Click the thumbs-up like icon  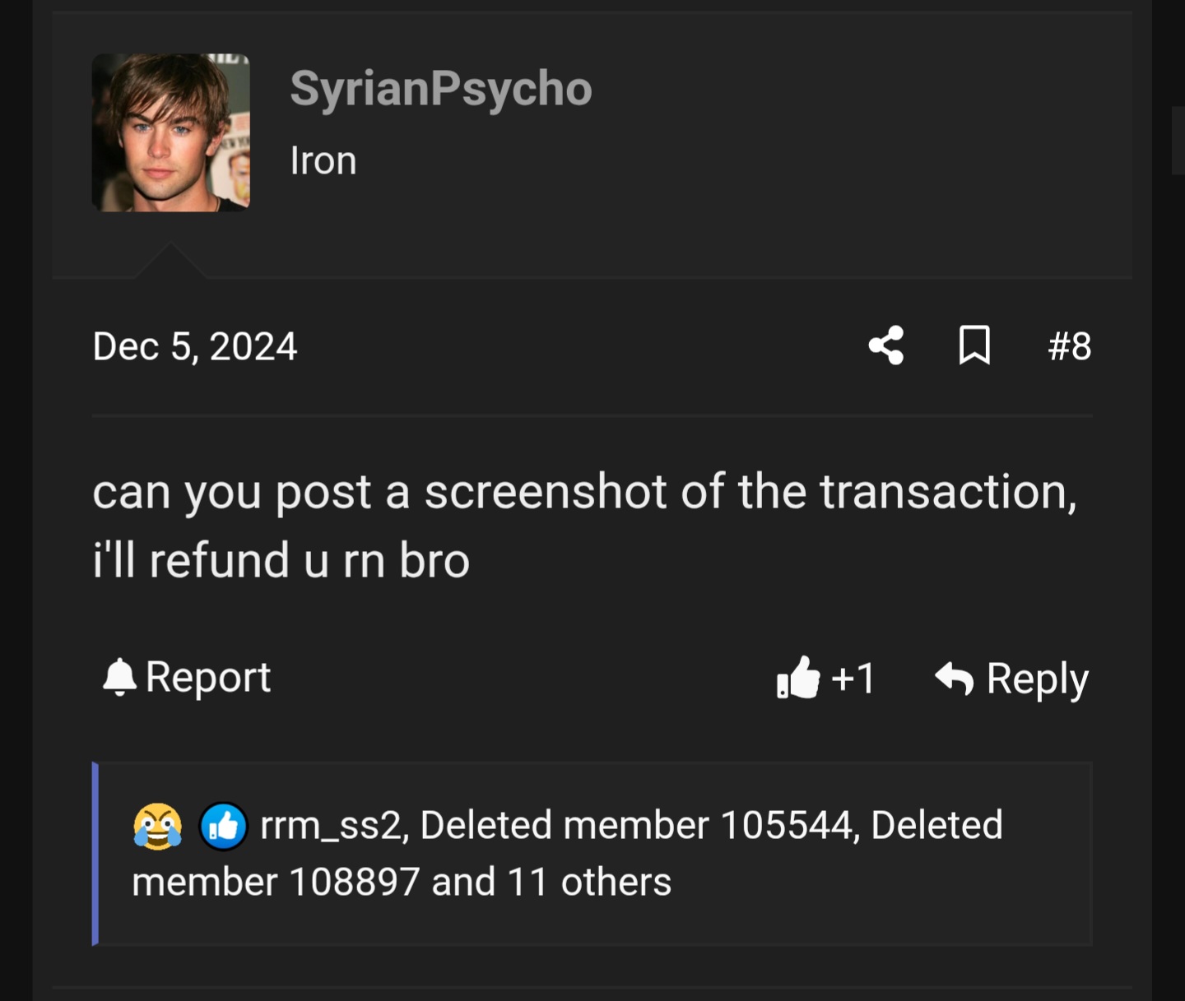[x=798, y=679]
